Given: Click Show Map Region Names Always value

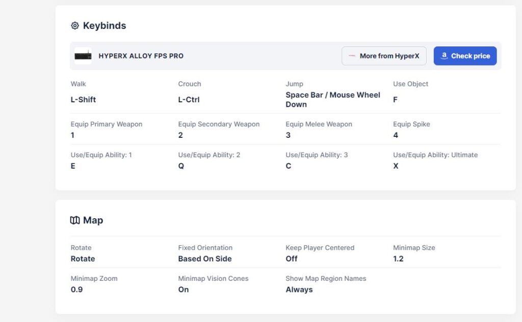Looking at the screenshot, I should pos(299,289).
